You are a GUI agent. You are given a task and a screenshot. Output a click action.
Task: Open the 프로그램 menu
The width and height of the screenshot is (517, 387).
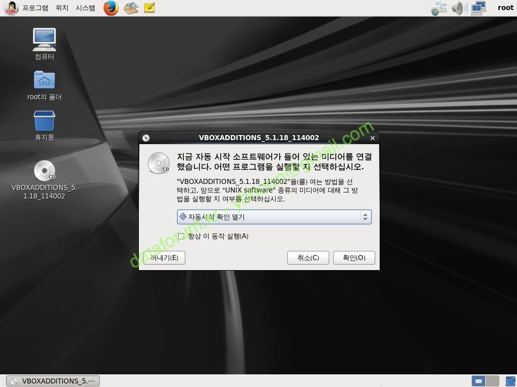pyautogui.click(x=35, y=8)
